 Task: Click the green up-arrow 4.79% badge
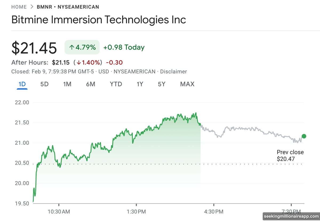[x=82, y=47]
